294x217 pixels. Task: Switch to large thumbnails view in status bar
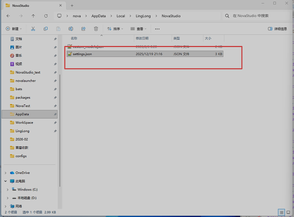pyautogui.click(x=288, y=212)
